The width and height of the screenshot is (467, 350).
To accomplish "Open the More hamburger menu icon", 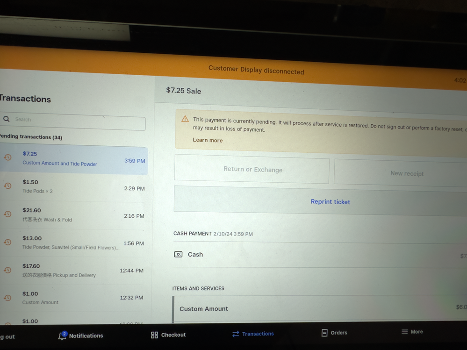I will click(x=405, y=332).
